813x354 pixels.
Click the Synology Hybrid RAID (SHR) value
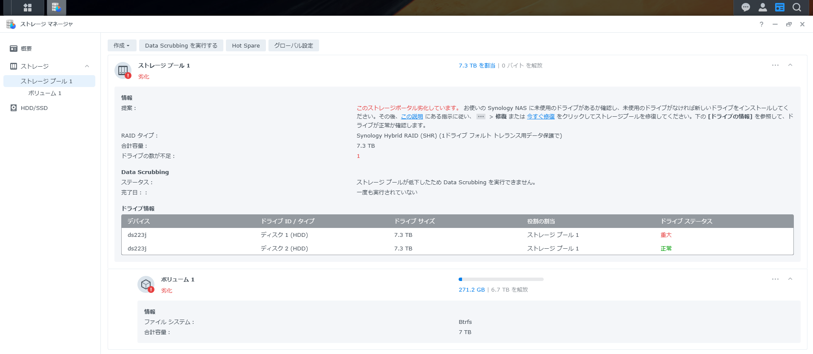coord(459,135)
